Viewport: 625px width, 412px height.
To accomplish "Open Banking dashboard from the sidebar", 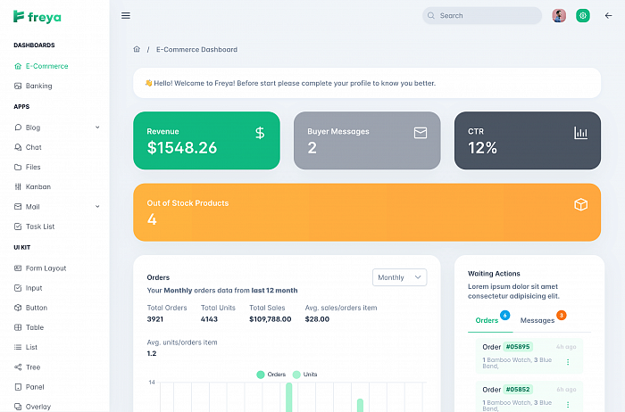I will point(38,86).
